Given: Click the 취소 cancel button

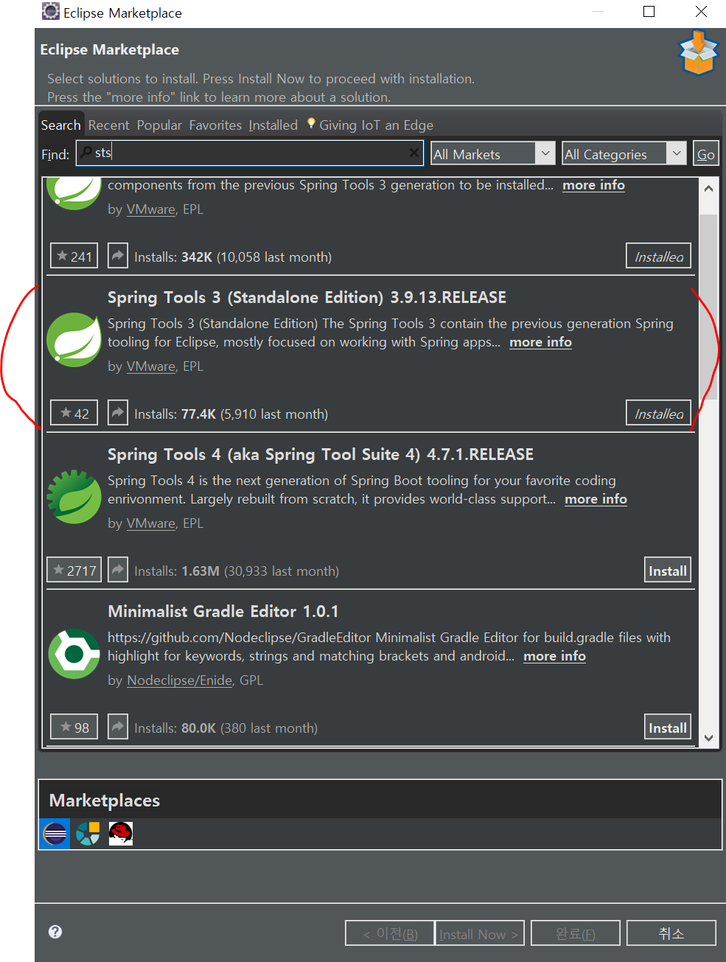Looking at the screenshot, I should coord(671,933).
